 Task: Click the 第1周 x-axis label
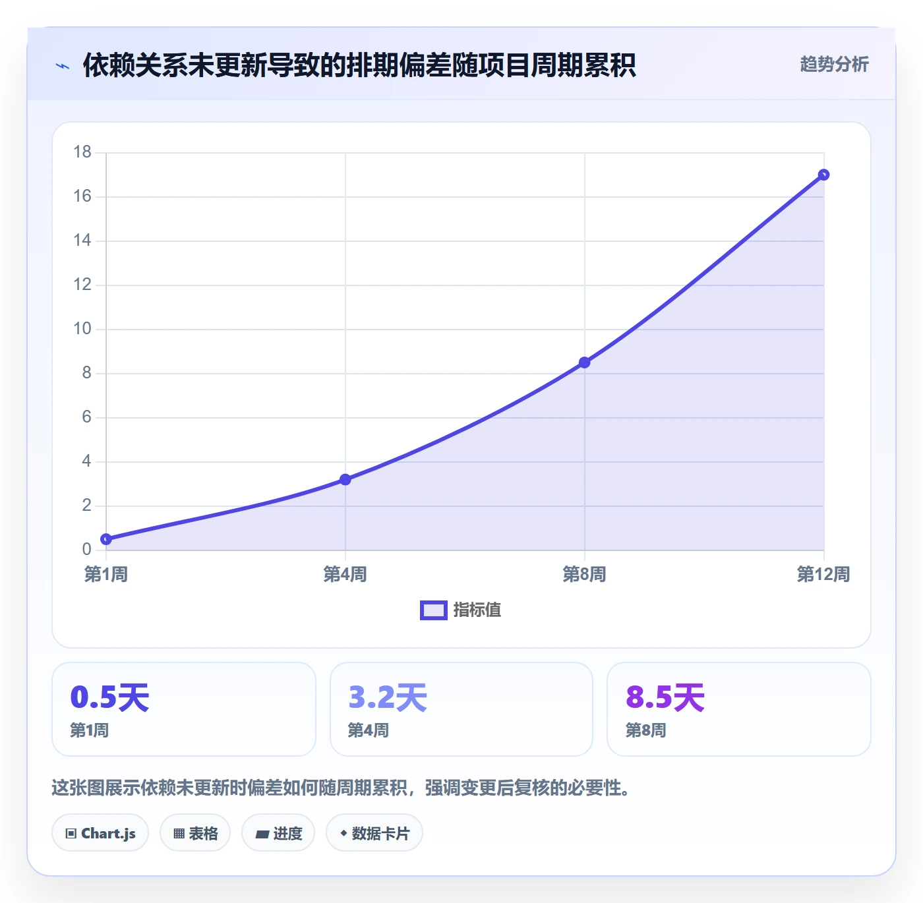click(106, 575)
